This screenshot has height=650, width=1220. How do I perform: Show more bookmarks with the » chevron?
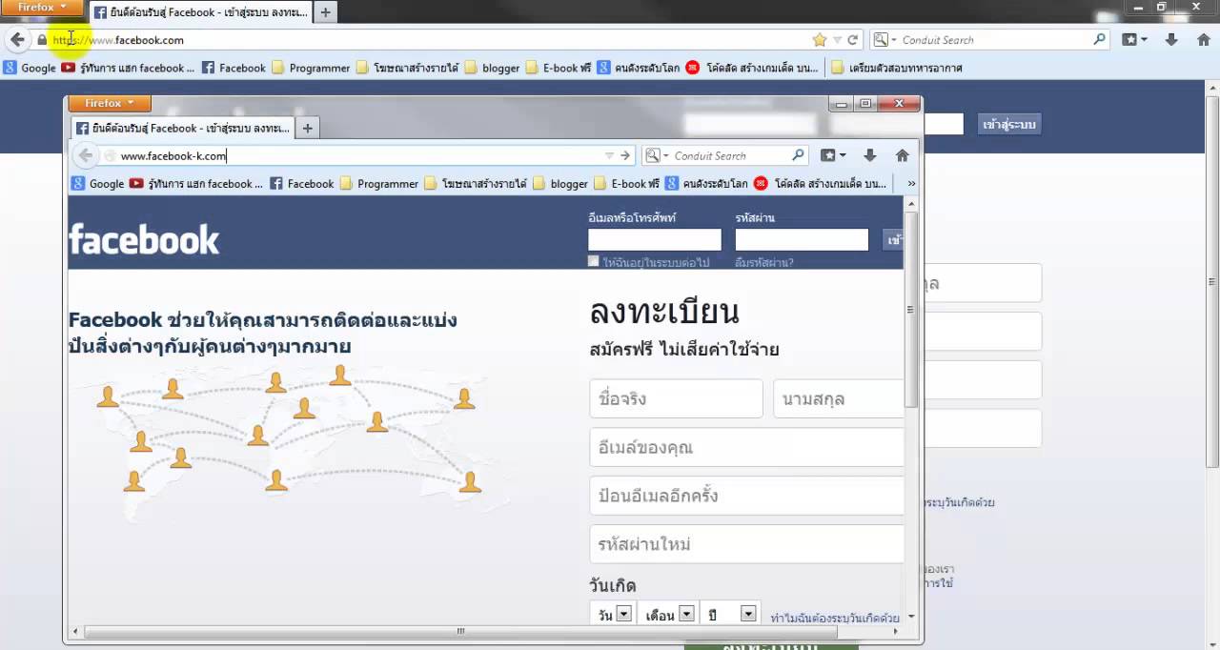pyautogui.click(x=911, y=183)
